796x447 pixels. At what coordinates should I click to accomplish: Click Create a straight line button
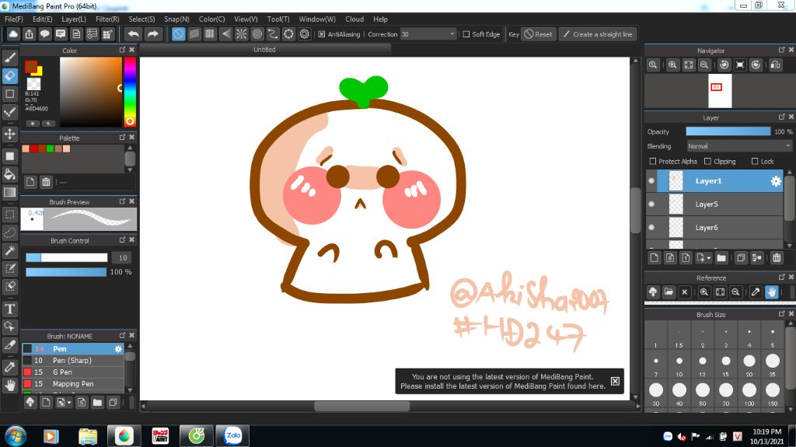point(598,34)
